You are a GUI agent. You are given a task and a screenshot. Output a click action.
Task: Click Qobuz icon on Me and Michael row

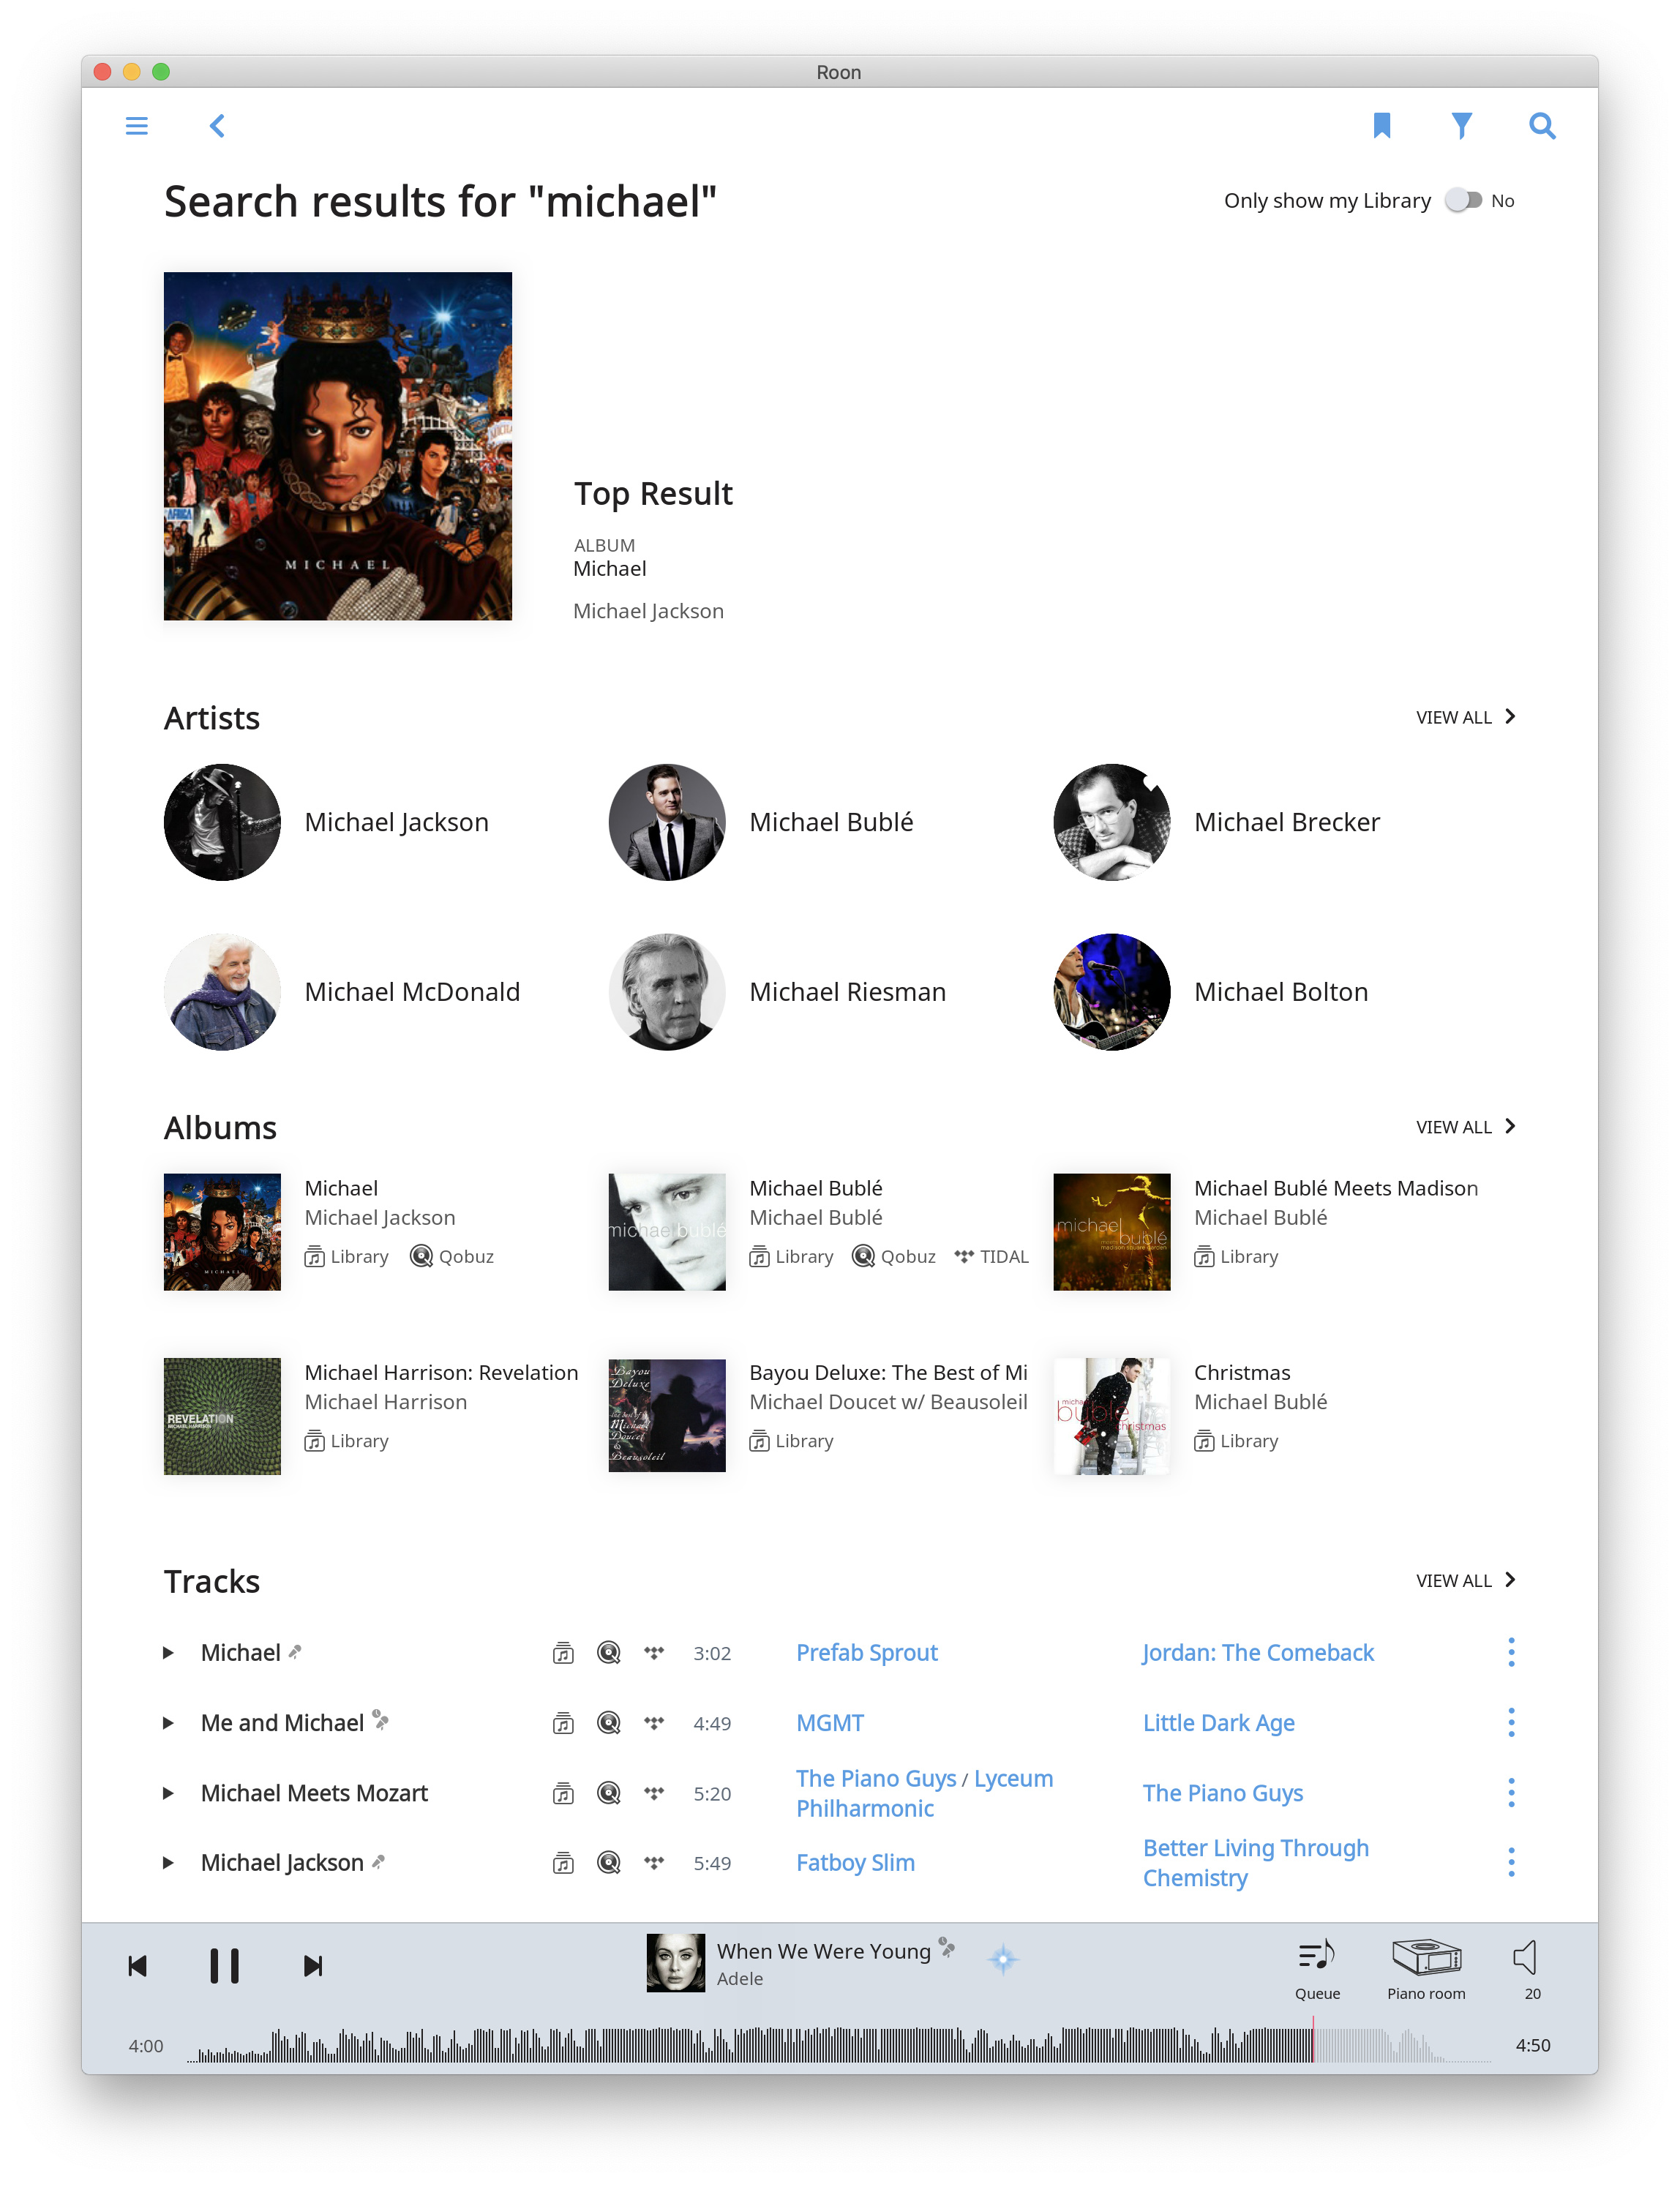[608, 1723]
